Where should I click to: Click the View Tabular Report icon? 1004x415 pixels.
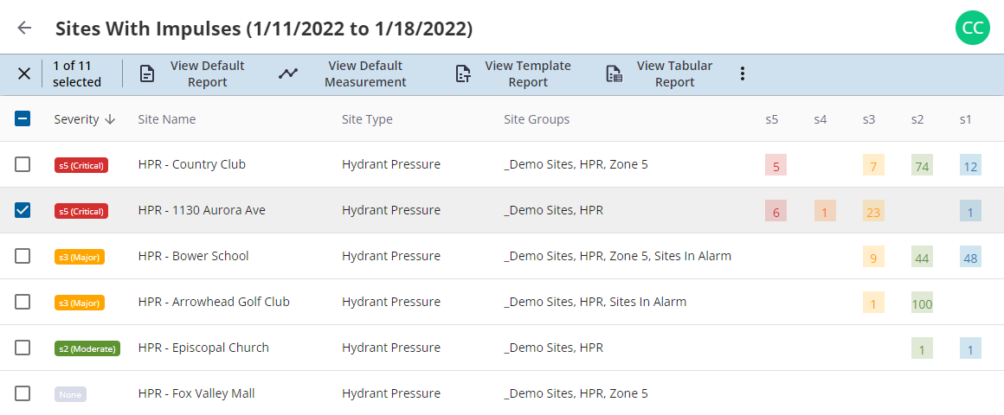[614, 74]
